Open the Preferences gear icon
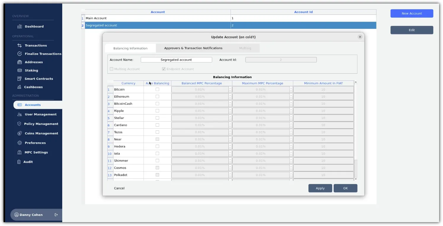Image resolution: width=443 pixels, height=226 pixels. click(x=20, y=143)
